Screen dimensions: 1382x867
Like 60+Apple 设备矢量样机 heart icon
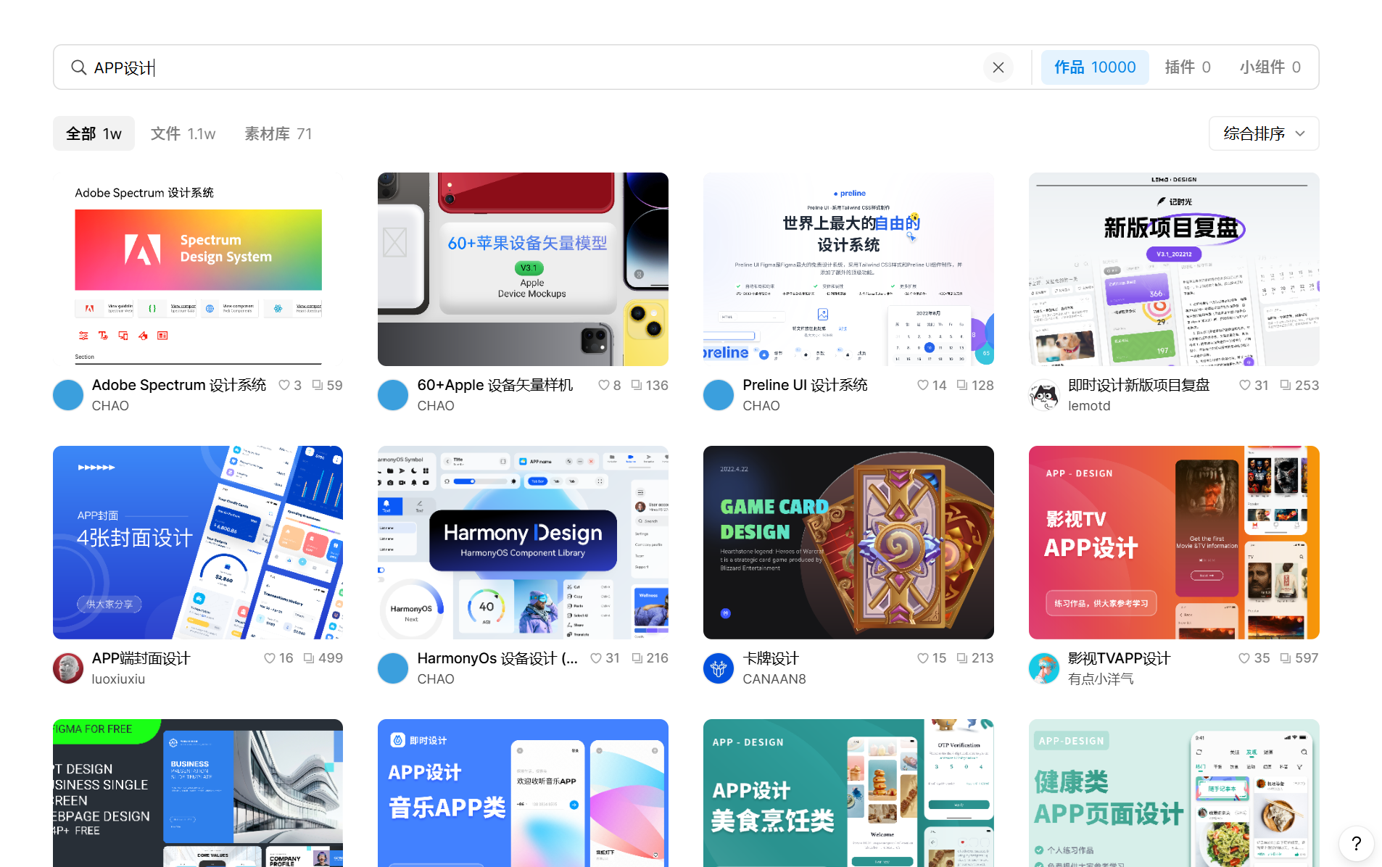click(x=603, y=385)
